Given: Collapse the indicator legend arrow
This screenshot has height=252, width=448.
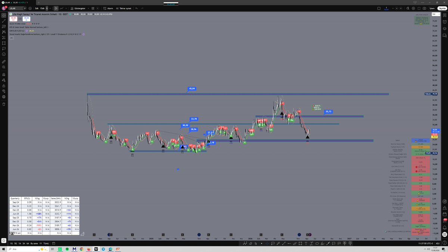Looking at the screenshot, I should pyautogui.click(x=11, y=38).
